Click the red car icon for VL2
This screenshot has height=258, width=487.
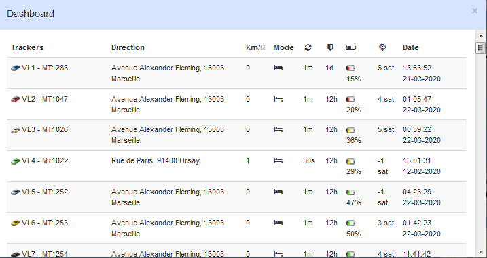pos(15,100)
